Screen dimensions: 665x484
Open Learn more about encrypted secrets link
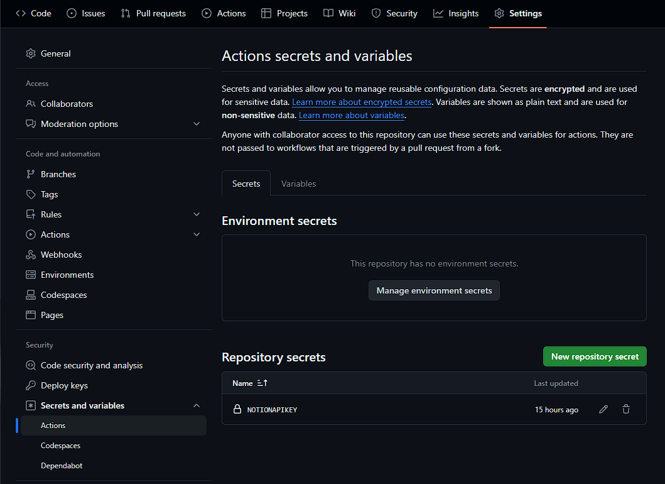click(x=362, y=102)
